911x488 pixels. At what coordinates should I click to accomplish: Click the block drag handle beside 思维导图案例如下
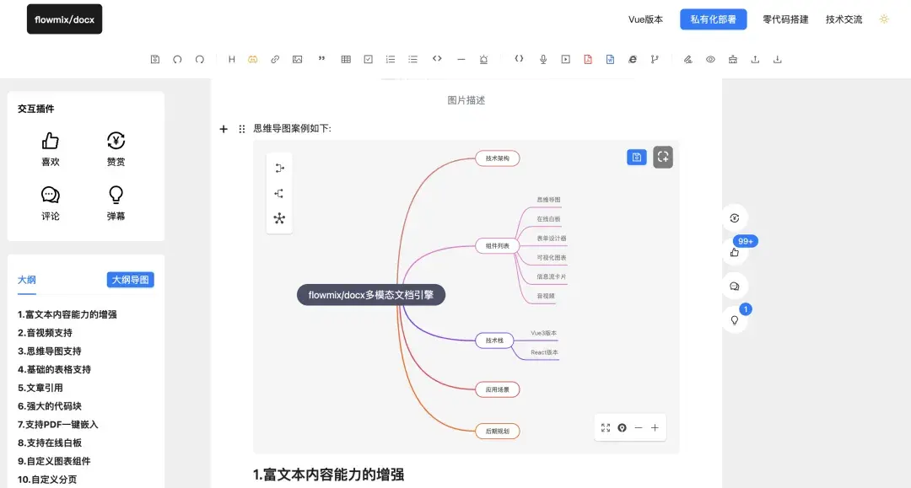242,129
